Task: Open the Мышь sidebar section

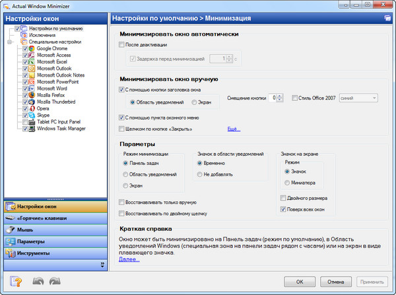Action: point(55,230)
